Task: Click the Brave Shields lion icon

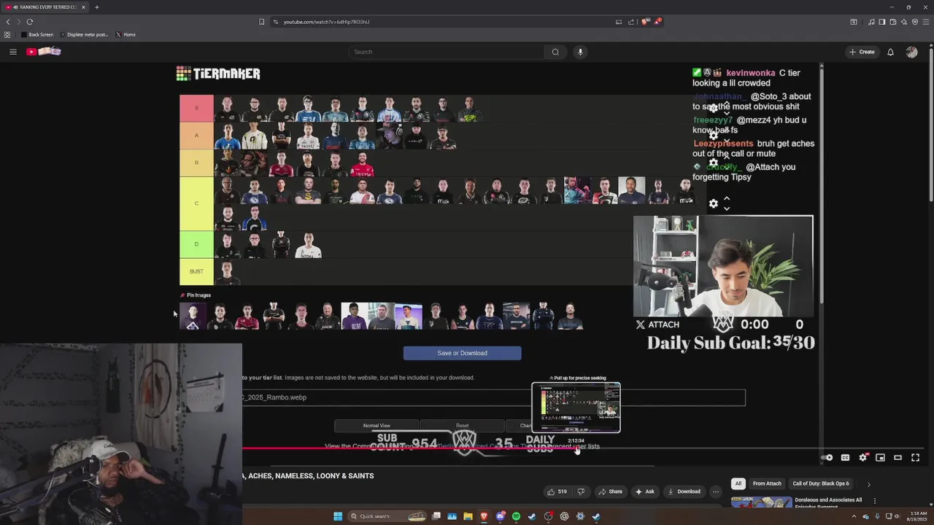Action: coord(644,22)
